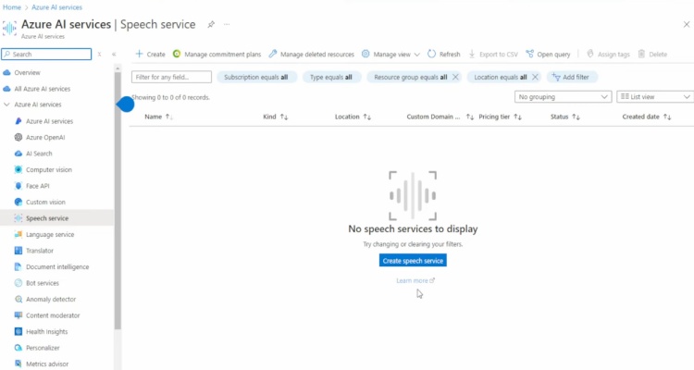The width and height of the screenshot is (694, 370).
Task: Edit Resource group equals all filter
Action: point(411,77)
